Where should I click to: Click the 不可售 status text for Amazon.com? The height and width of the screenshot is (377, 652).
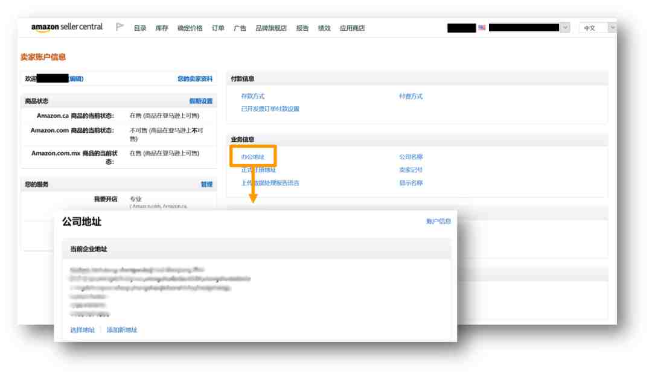pos(167,135)
